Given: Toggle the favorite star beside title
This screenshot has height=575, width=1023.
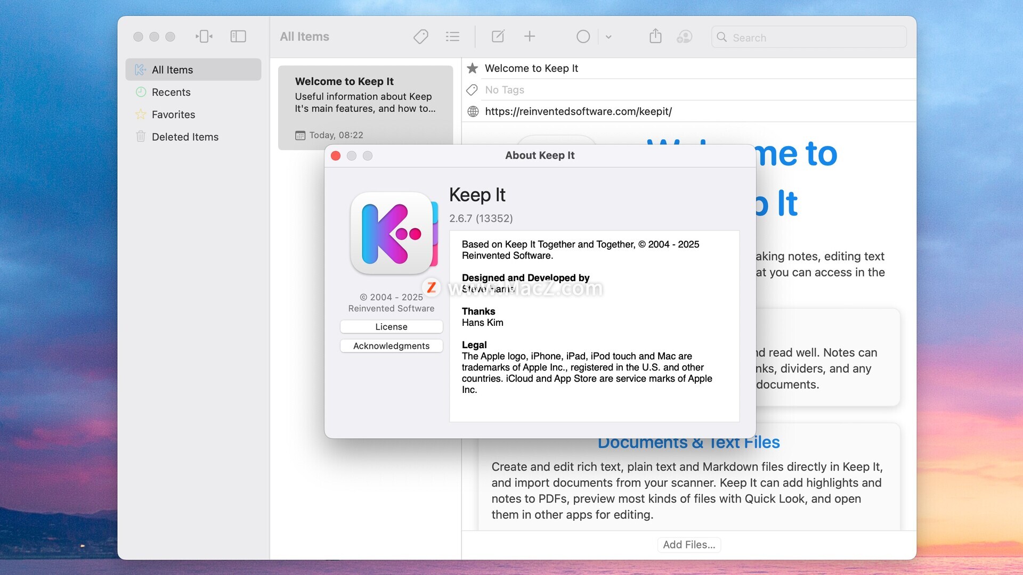Looking at the screenshot, I should [473, 68].
